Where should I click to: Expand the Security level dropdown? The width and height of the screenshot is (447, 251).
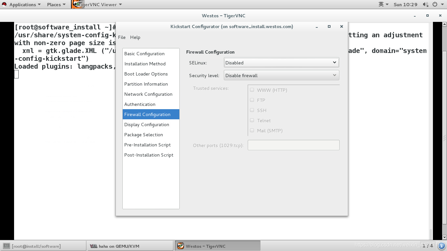point(281,75)
